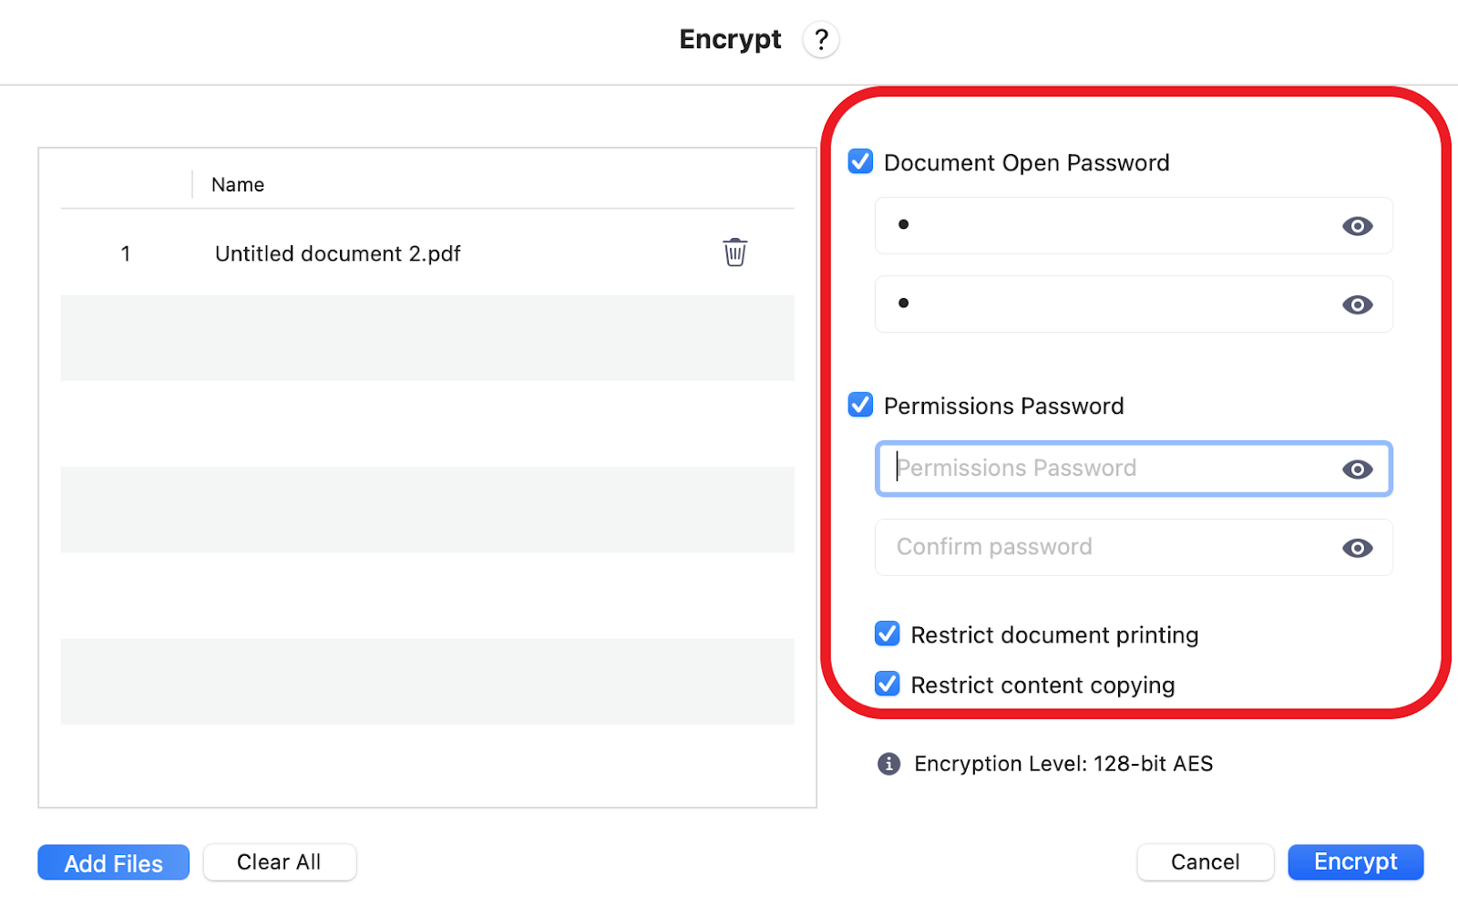Click Clear All to remove files

pyautogui.click(x=279, y=862)
